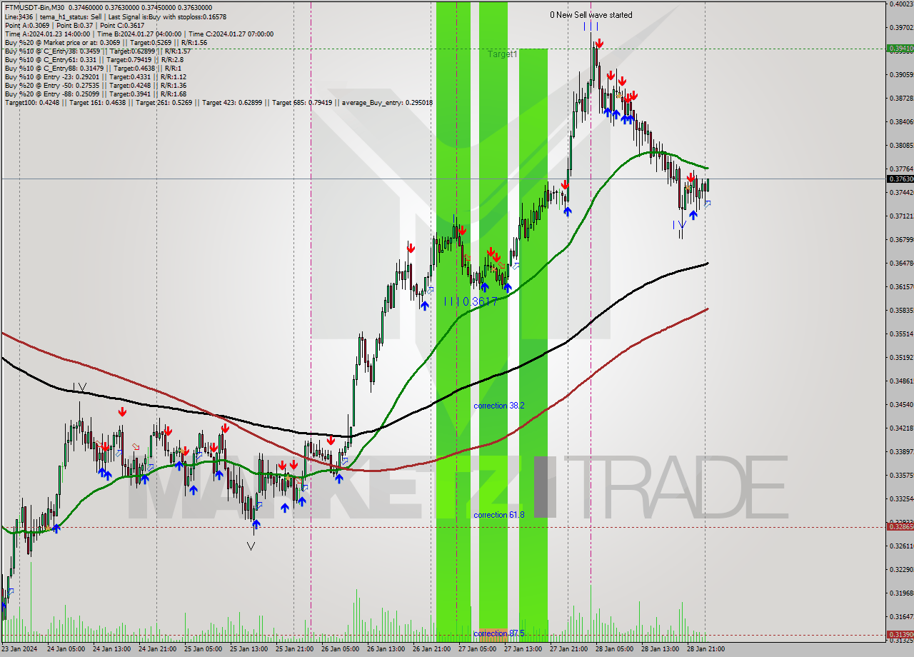The height and width of the screenshot is (657, 914).
Task: Click the 0.35192 price axis value
Action: click(x=901, y=357)
